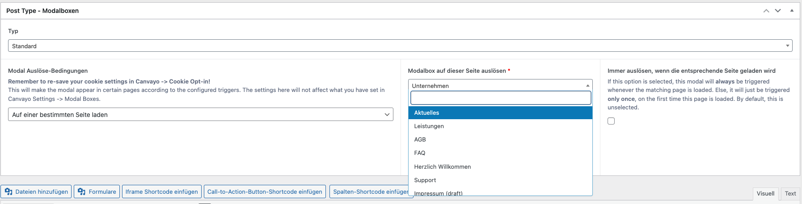
Task: Collapse the Post Type - Modalboxen panel
Action: coord(792,11)
